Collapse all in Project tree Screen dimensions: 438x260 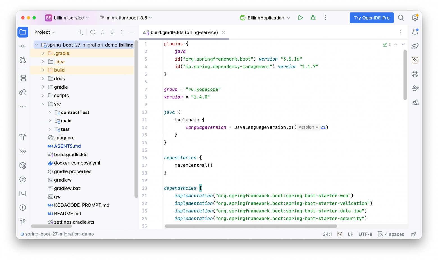pos(112,32)
